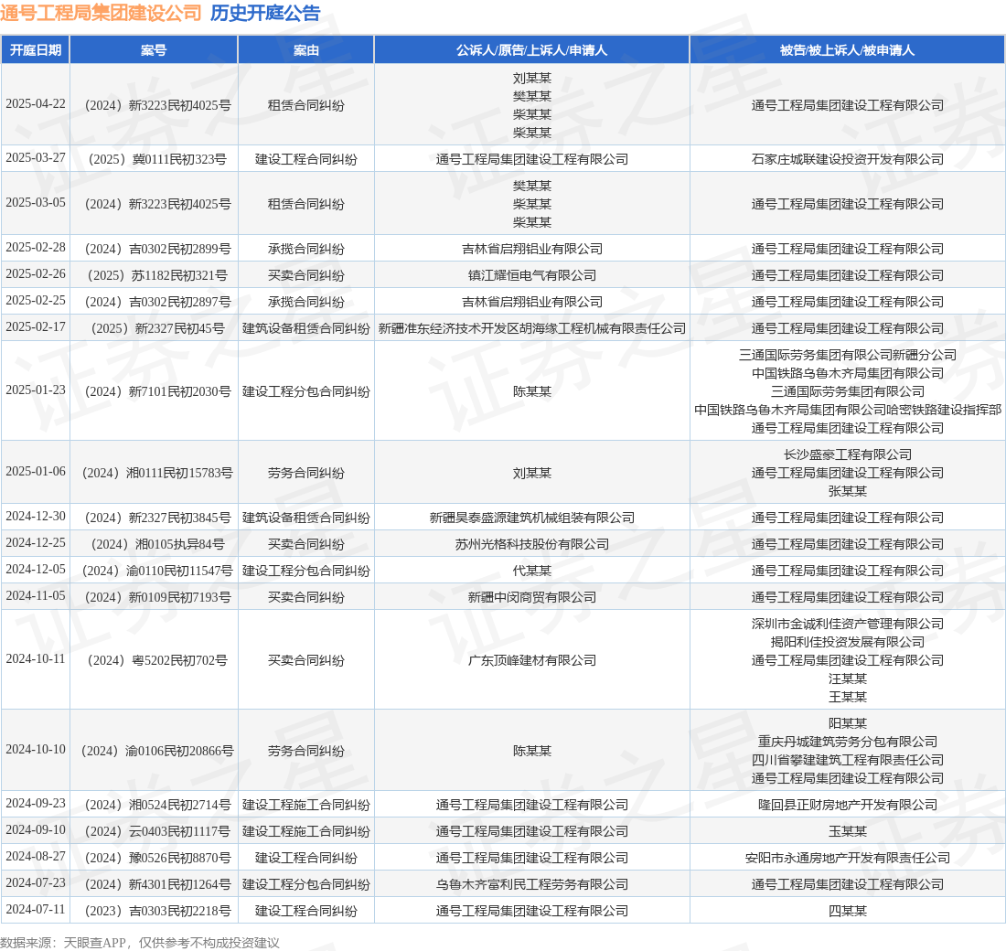
Task: Click the 历史开庭公告 heading
Action: [265, 13]
